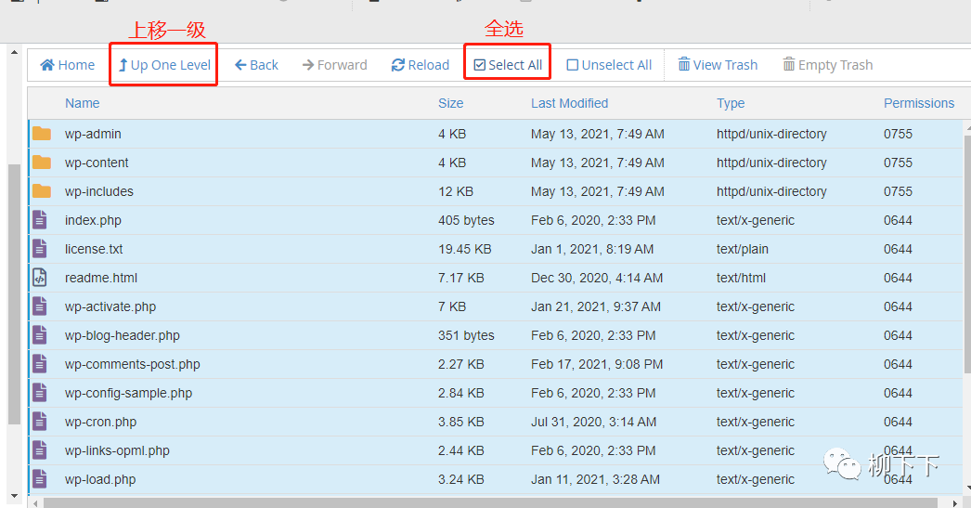Go up one level in directory
The width and height of the screenshot is (971, 508).
click(x=164, y=65)
